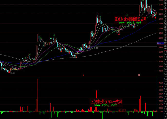The image size is (167, 119).
Task: Click the 400.0 label on indicator axis
Action: pos(161,83)
